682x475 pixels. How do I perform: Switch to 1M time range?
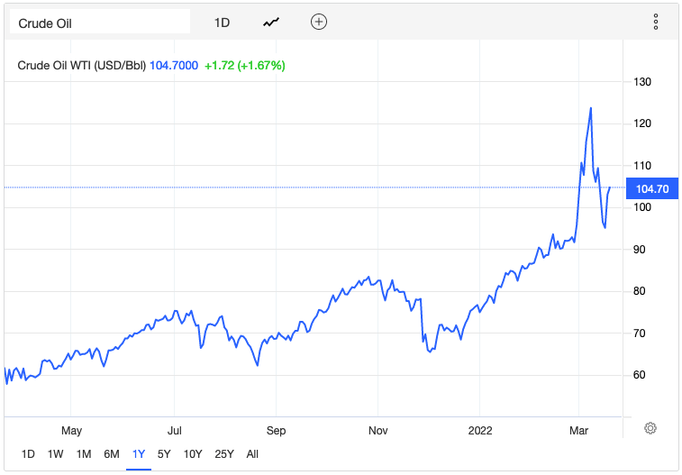pyautogui.click(x=84, y=453)
